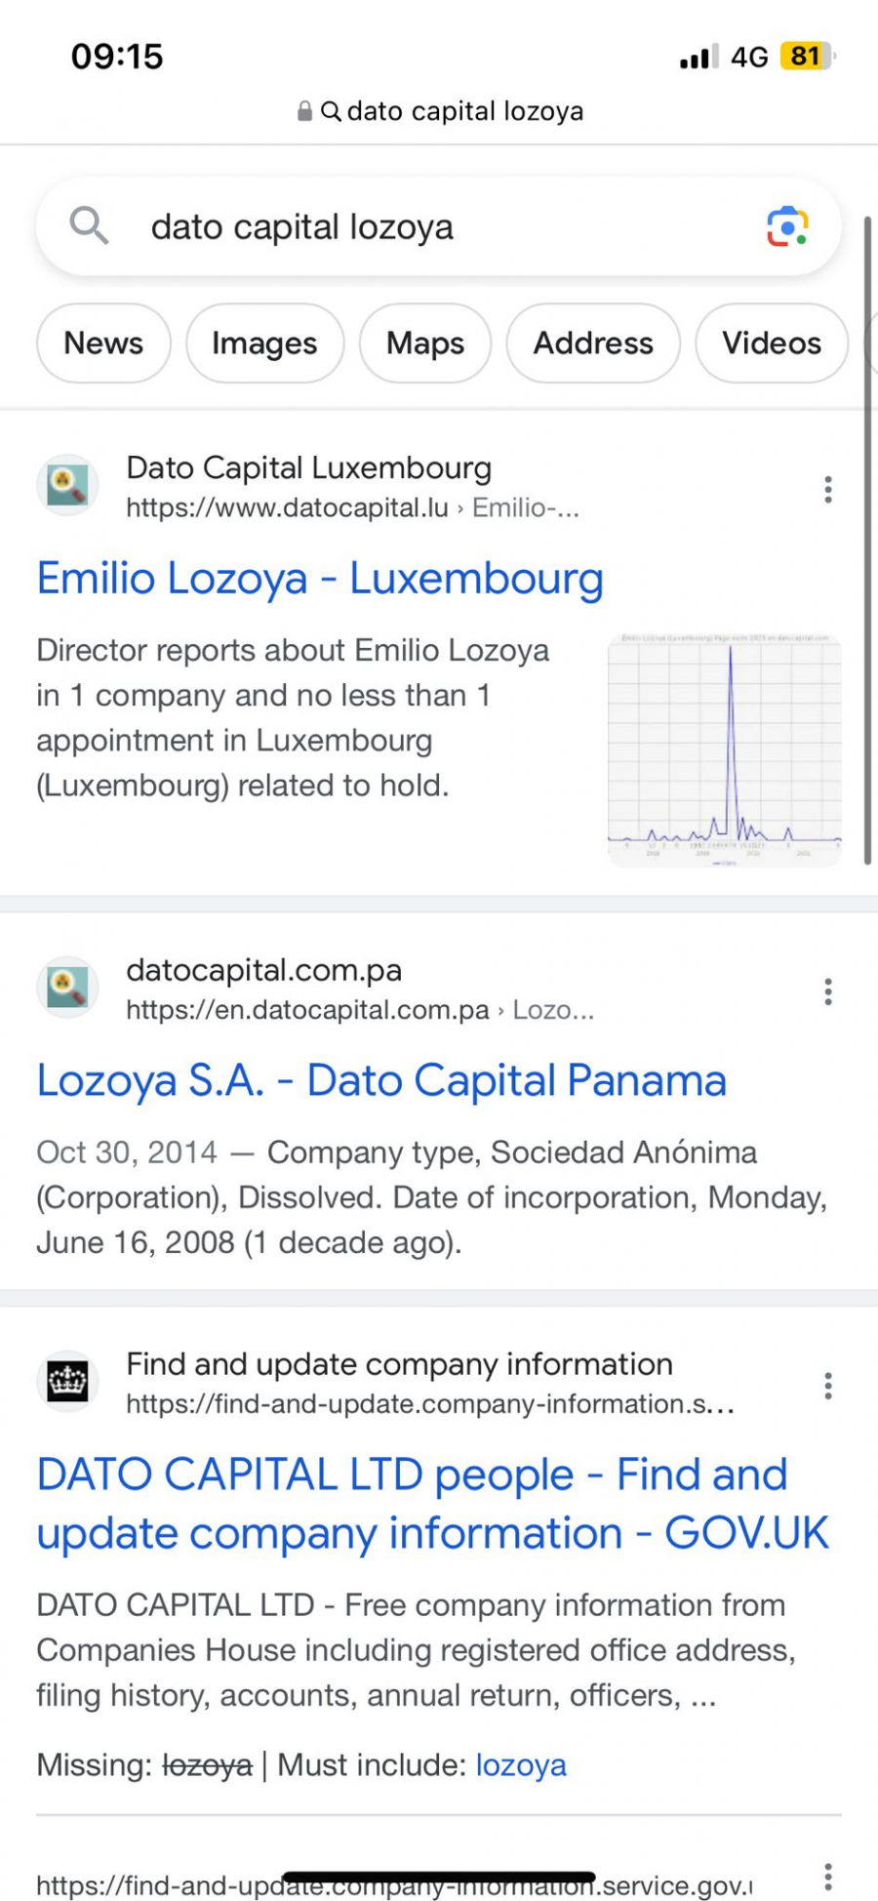Select the Maps filter tab
Image resolution: width=878 pixels, height=1901 pixels.
pos(425,344)
